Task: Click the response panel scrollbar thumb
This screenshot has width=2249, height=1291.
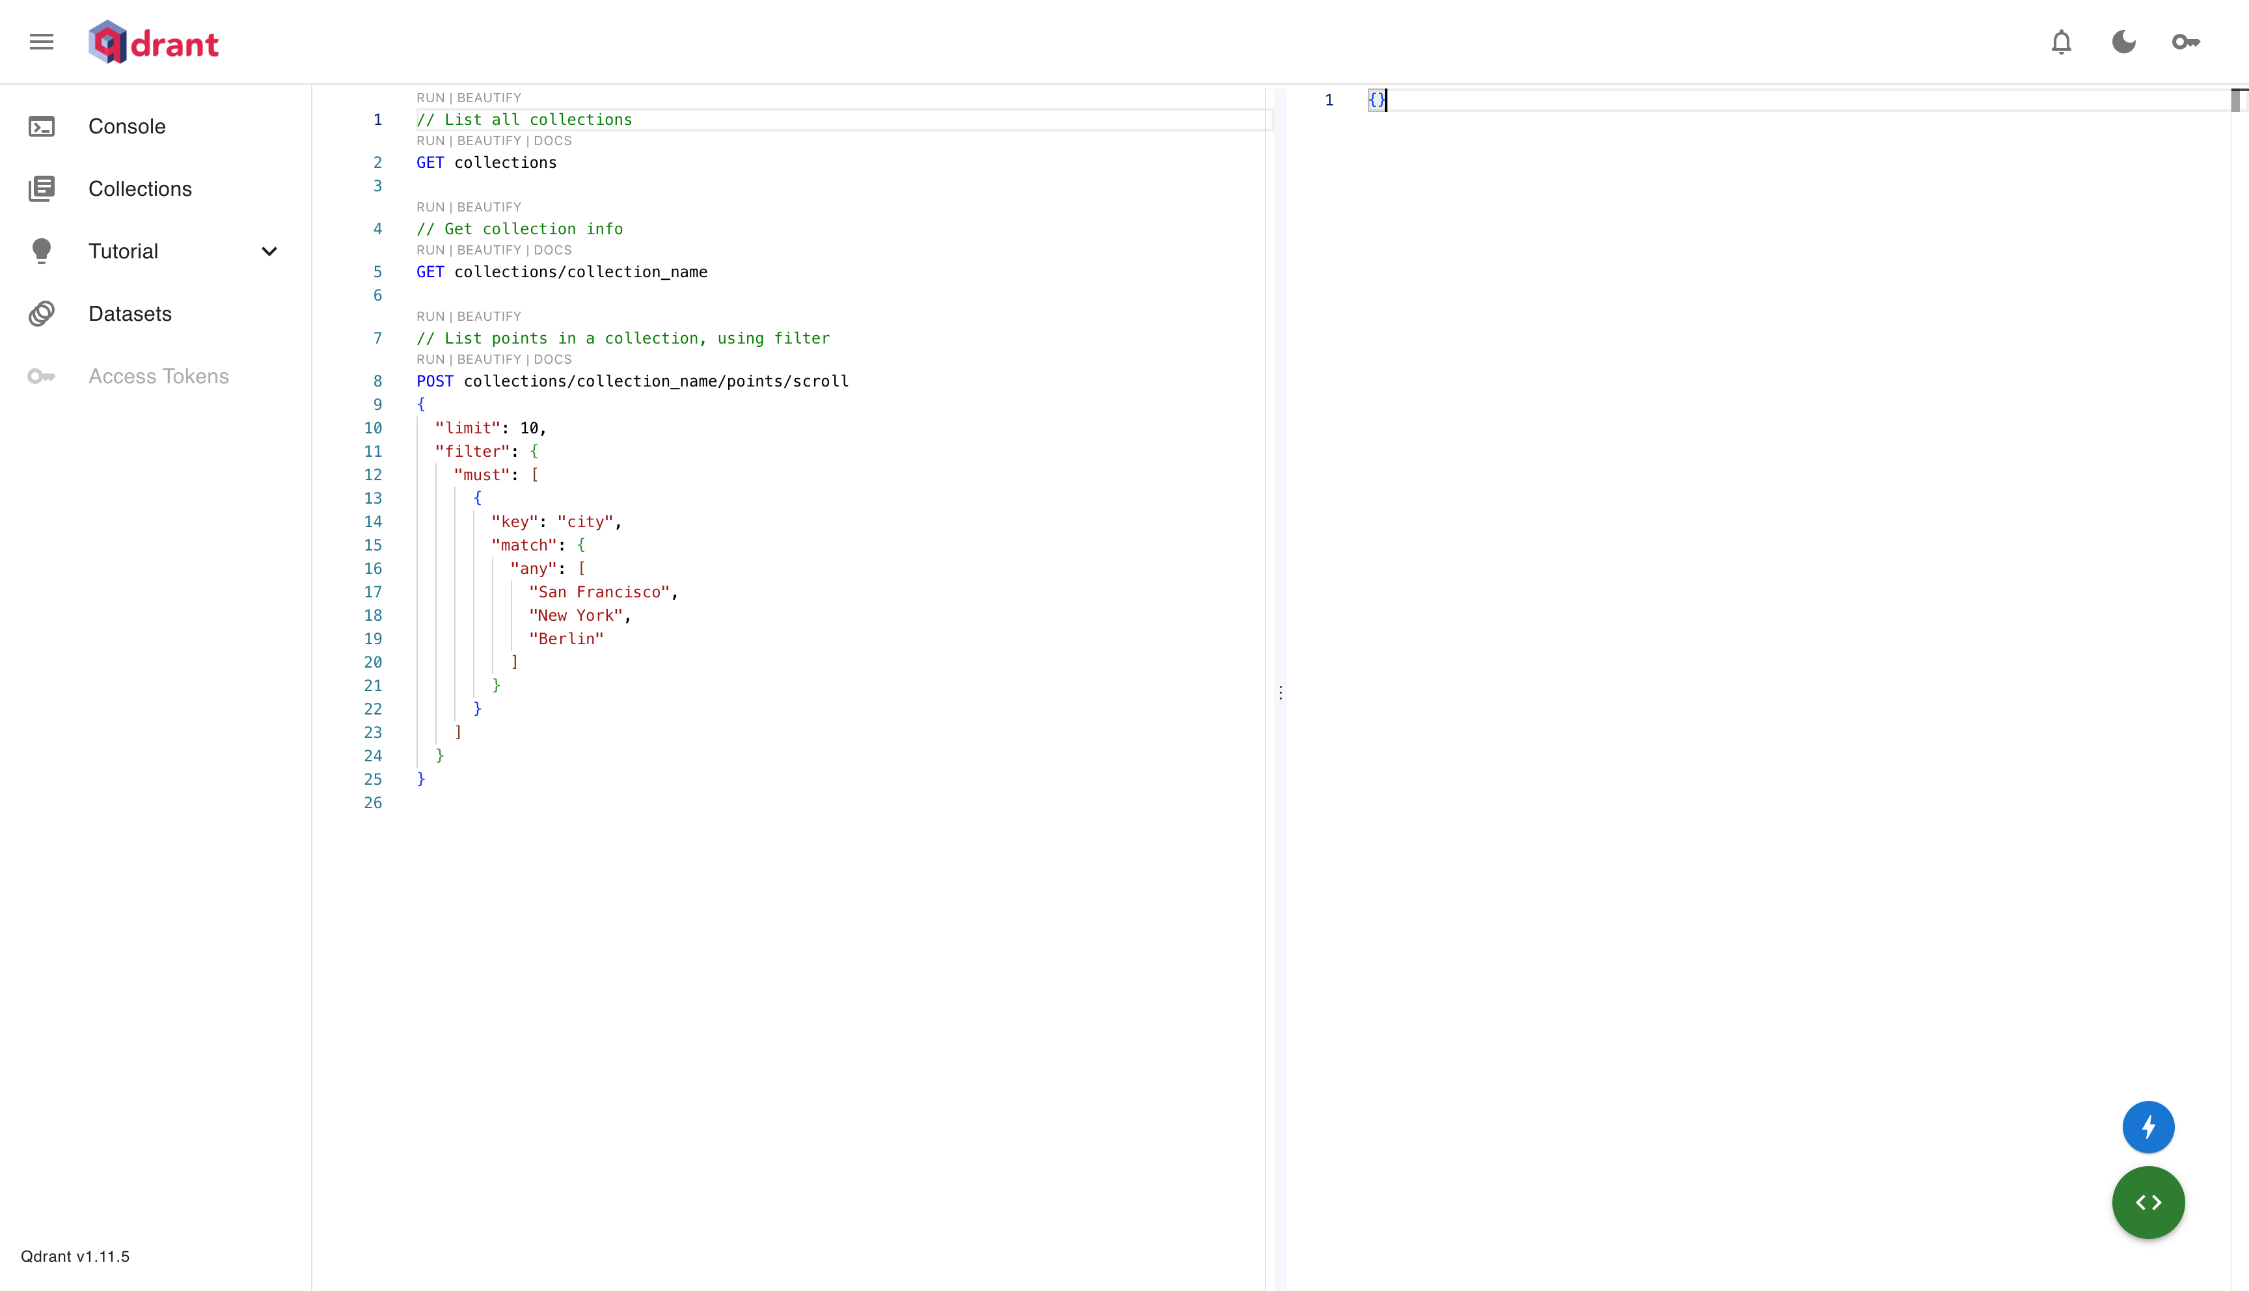Action: pyautogui.click(x=2236, y=100)
